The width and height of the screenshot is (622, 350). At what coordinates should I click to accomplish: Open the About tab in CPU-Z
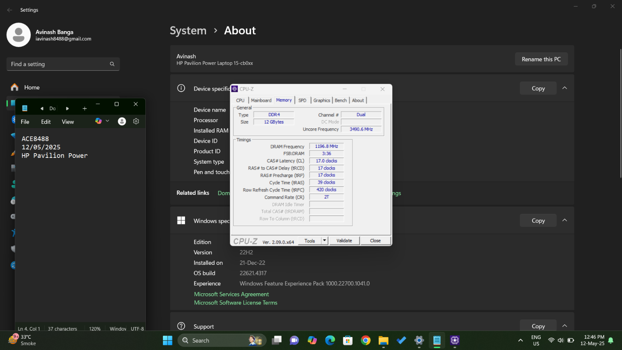[x=358, y=100]
